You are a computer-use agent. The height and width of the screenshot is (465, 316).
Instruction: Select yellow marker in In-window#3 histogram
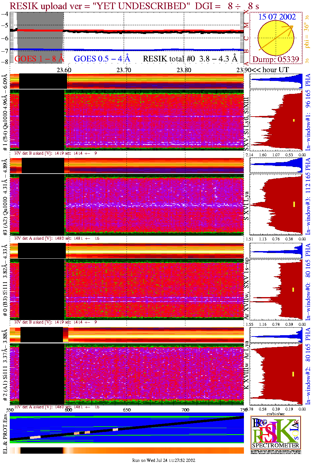[x=294, y=204]
